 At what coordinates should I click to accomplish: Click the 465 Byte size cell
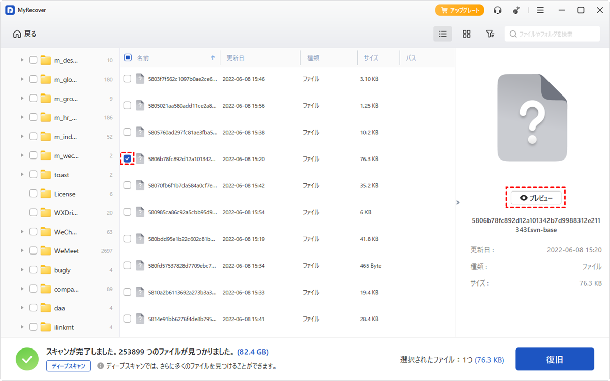click(x=371, y=266)
